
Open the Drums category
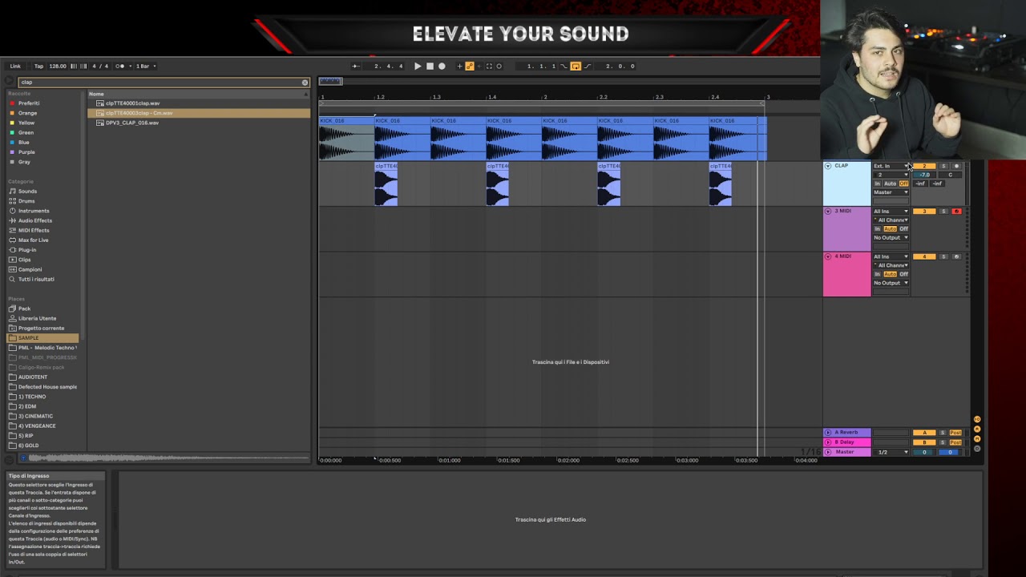(x=26, y=201)
